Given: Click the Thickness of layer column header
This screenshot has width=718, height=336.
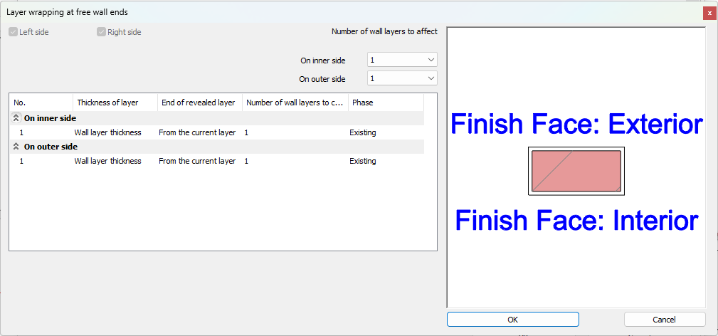Looking at the screenshot, I should tap(115, 103).
